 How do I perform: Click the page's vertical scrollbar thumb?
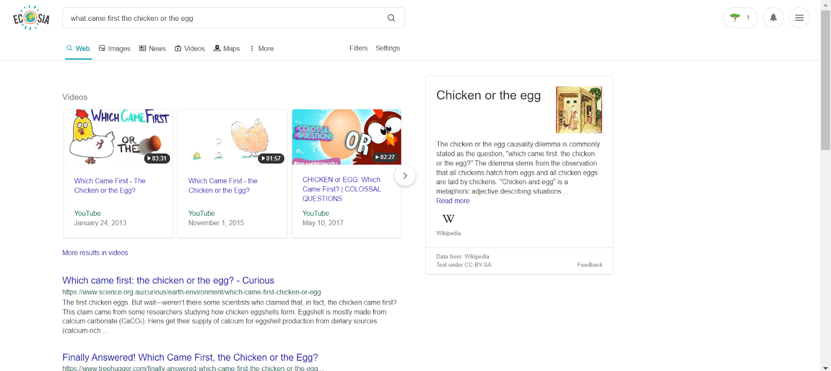point(825,78)
